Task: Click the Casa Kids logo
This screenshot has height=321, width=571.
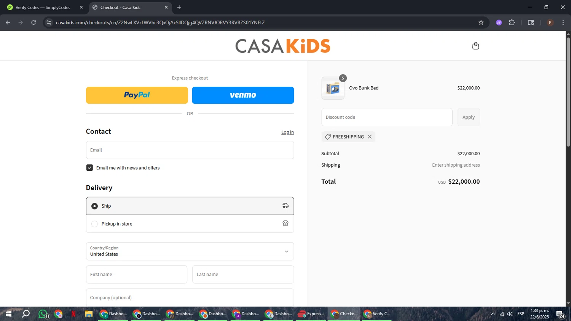Action: pyautogui.click(x=283, y=46)
